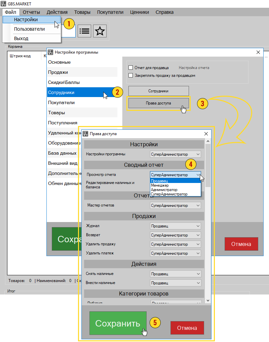This screenshot has height=342, width=269.
Task: Select 'Пользователи' in the Файл menu
Action: (x=32, y=29)
